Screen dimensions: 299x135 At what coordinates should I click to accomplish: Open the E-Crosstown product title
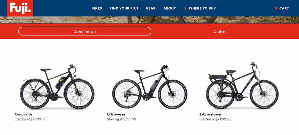coord(210,114)
